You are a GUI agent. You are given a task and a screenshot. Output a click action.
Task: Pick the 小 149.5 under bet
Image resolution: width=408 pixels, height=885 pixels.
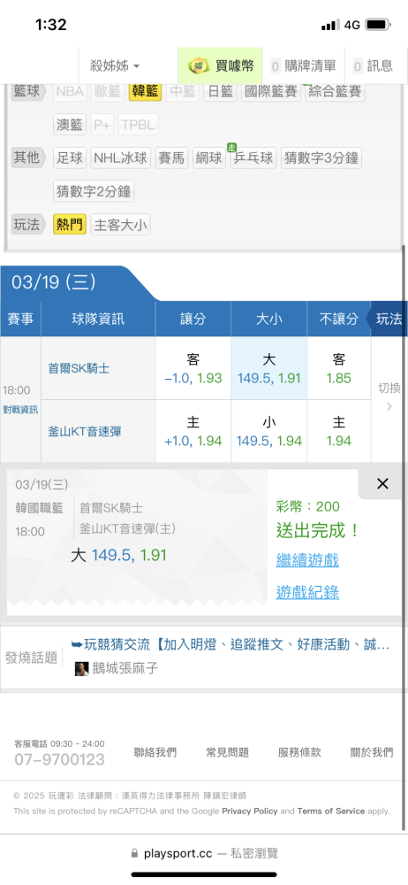coord(268,431)
